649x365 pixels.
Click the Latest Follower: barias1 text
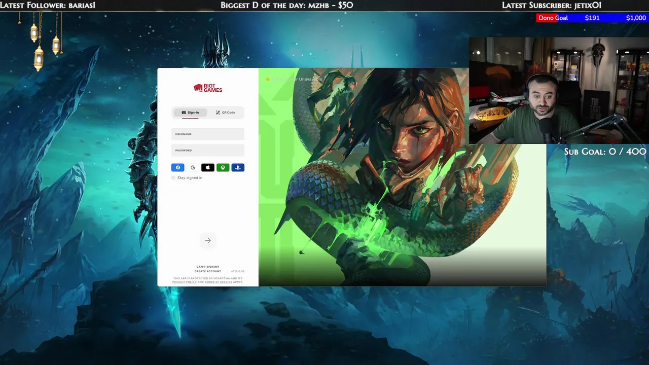point(48,5)
